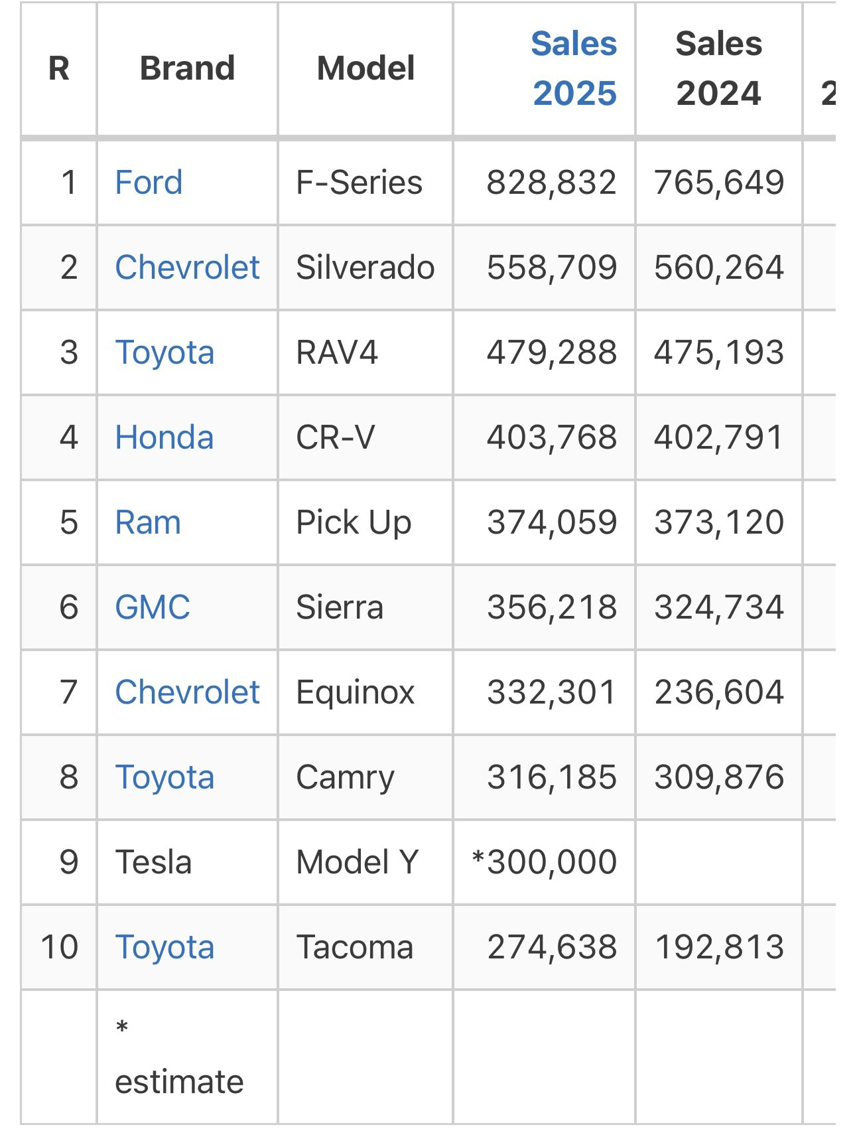
Task: Open Toyota link in the RAV4 row
Action: tap(164, 352)
